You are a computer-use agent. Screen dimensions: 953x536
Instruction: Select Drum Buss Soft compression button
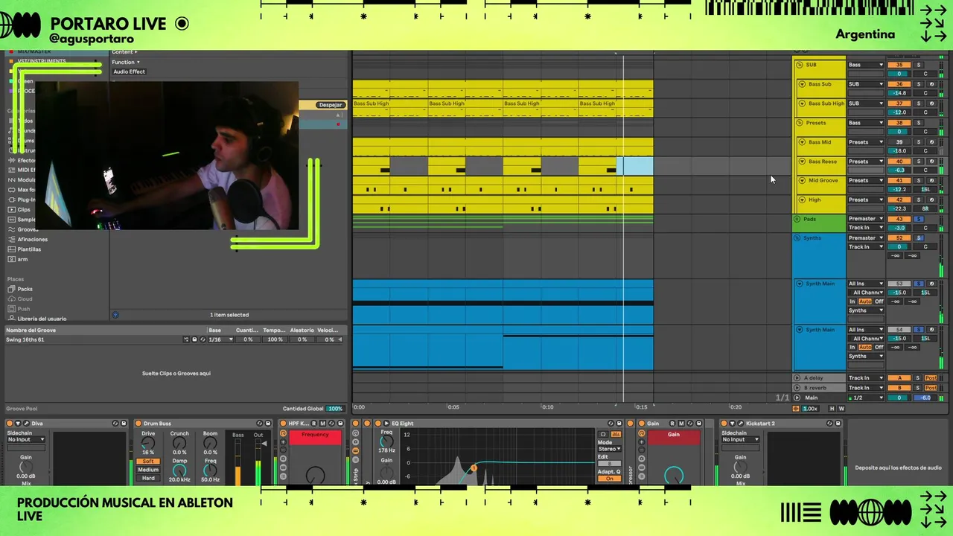tap(148, 461)
